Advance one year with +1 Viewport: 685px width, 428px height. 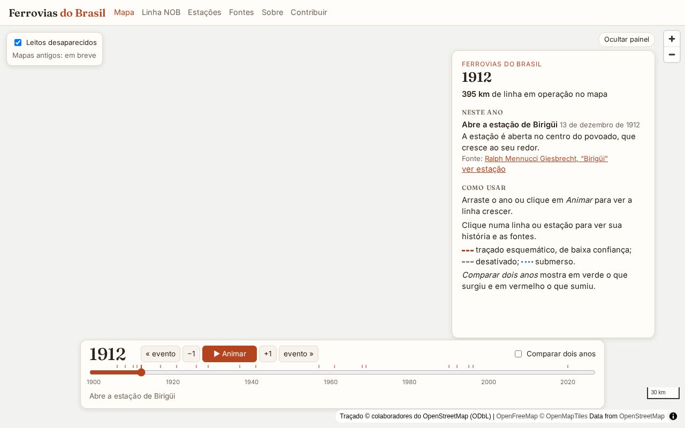pyautogui.click(x=268, y=354)
